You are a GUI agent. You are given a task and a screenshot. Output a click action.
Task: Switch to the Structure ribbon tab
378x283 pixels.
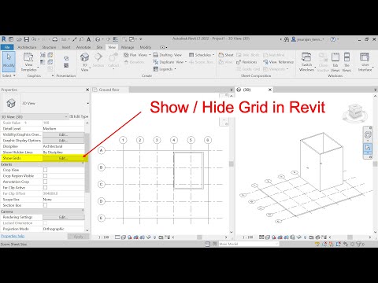(49, 47)
